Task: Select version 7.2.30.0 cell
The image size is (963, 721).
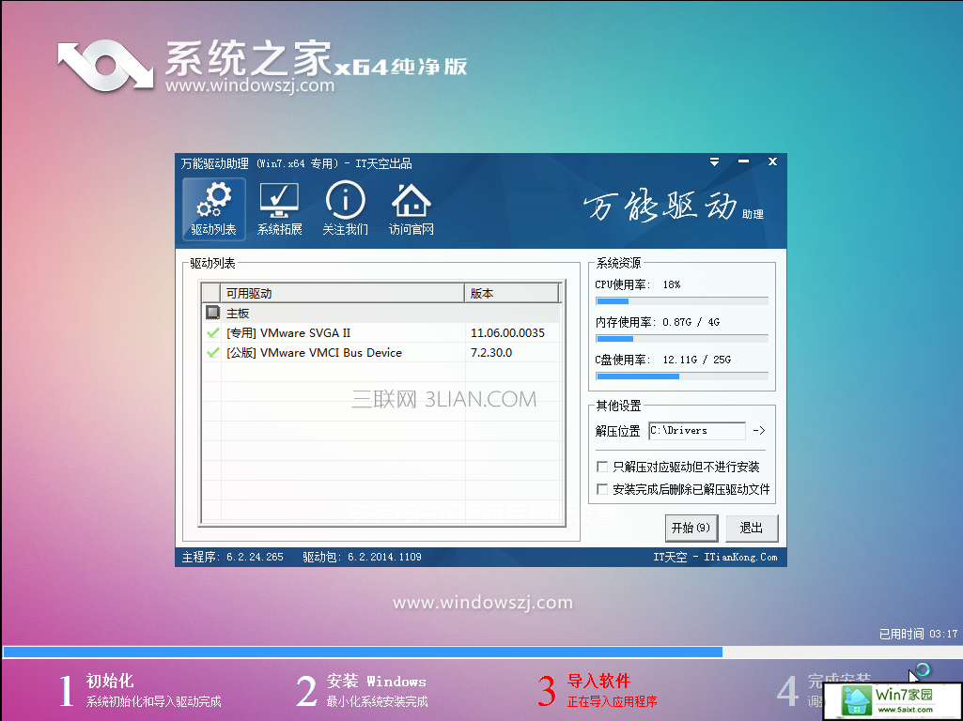Action: (491, 352)
